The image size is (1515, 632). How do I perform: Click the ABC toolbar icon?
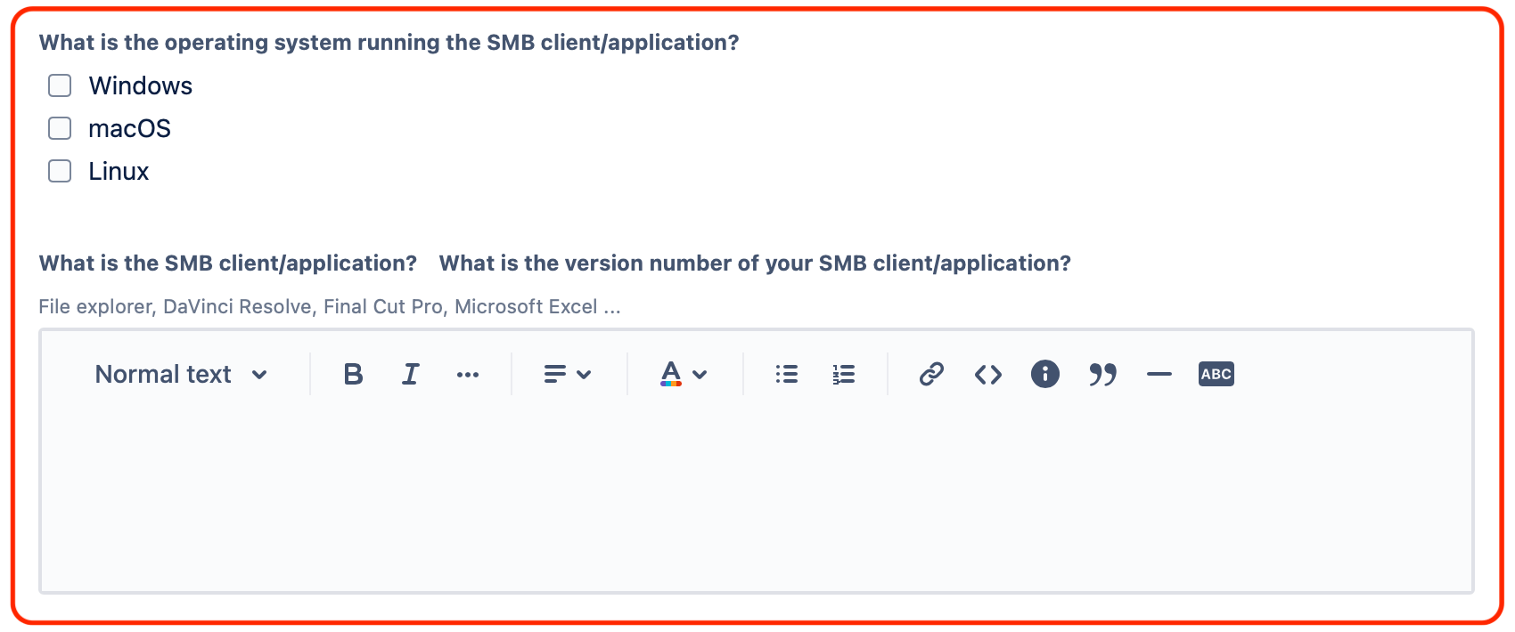1216,375
